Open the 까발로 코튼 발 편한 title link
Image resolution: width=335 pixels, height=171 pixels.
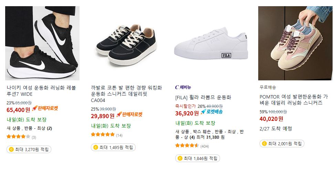pyautogui.click(x=126, y=94)
